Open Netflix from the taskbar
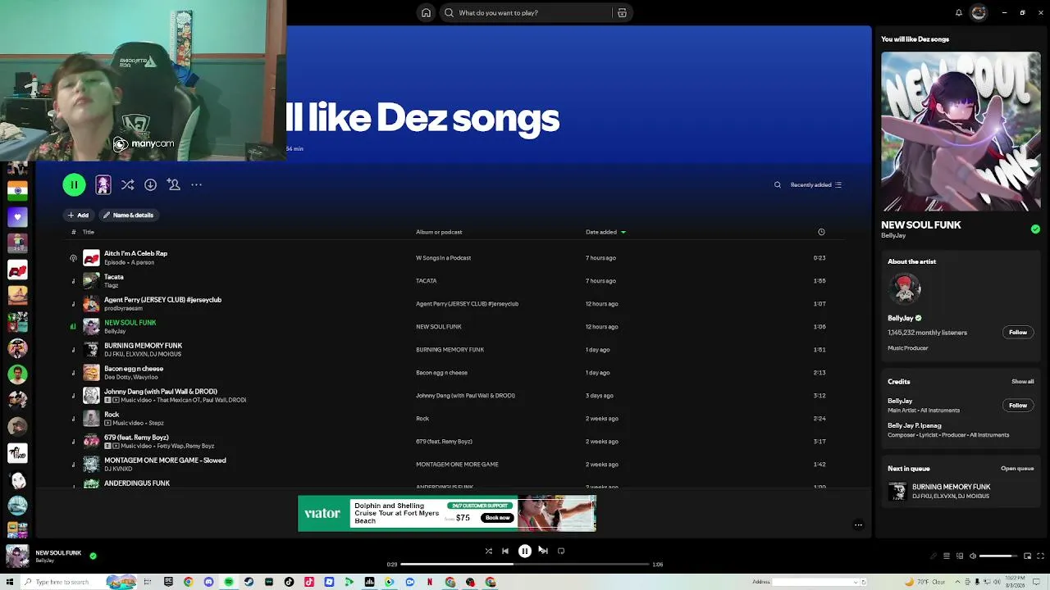 click(x=430, y=583)
